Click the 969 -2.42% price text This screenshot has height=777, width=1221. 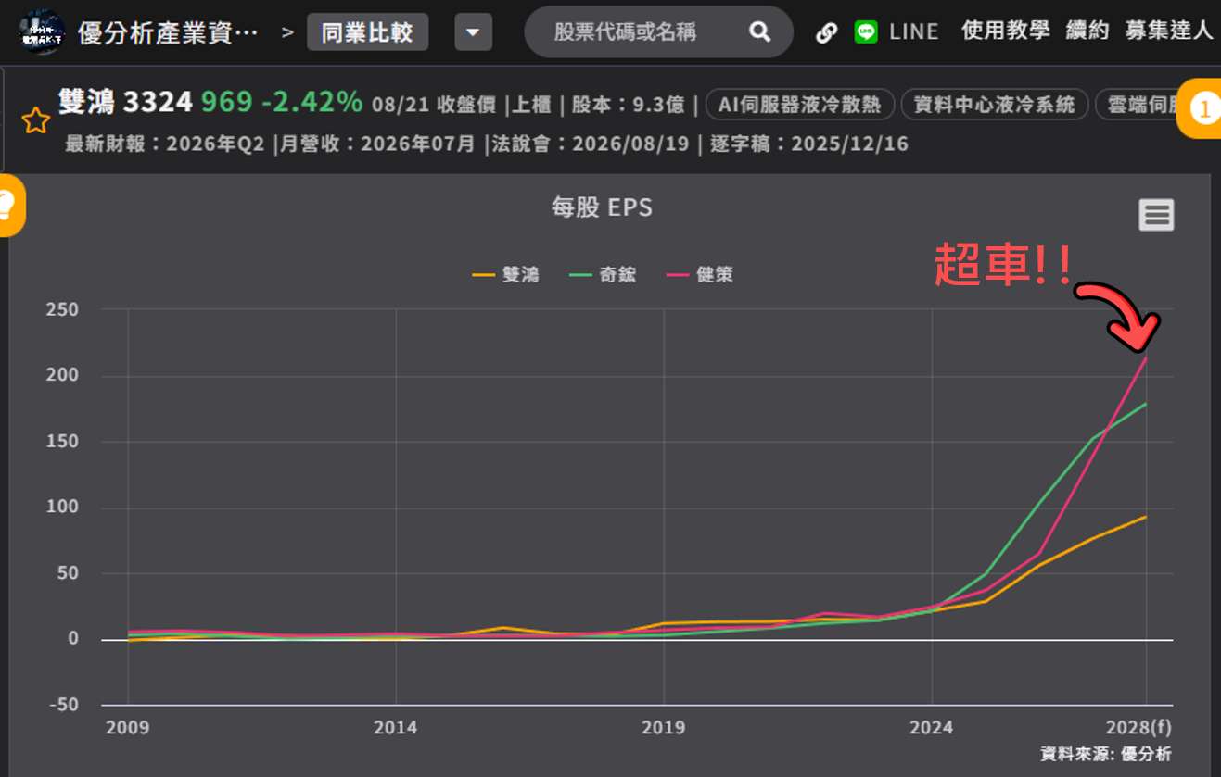[282, 101]
